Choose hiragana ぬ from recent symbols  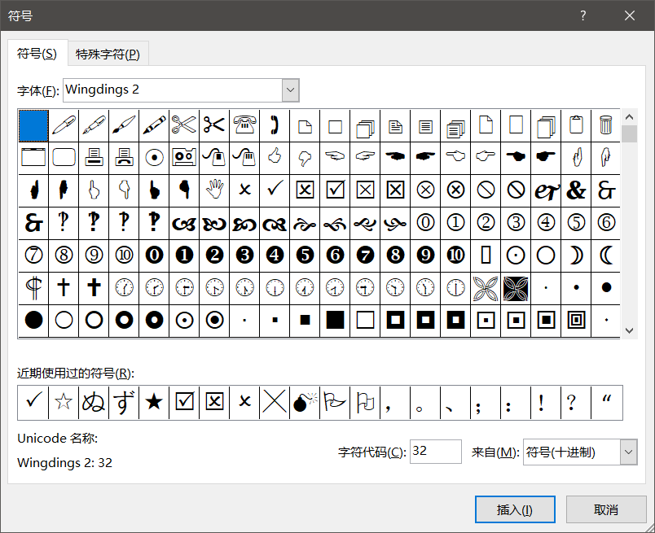(x=94, y=402)
